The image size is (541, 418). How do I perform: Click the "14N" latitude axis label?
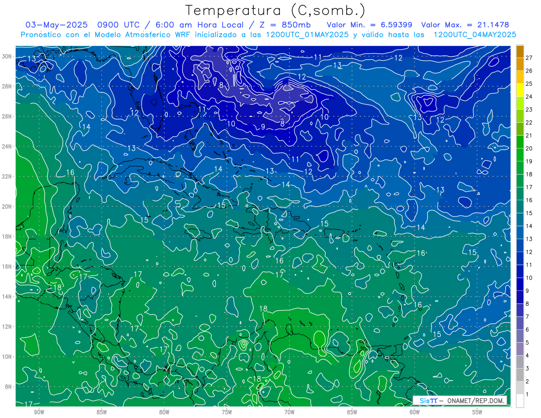click(x=7, y=296)
